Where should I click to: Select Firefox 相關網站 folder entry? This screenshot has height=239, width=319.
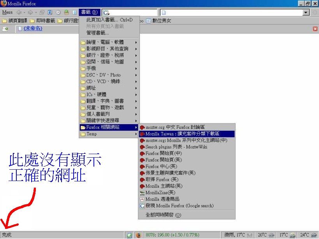click(109, 127)
